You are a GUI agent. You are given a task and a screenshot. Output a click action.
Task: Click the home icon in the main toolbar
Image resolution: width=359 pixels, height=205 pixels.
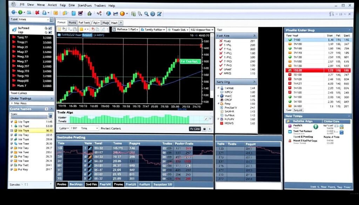click(90, 13)
